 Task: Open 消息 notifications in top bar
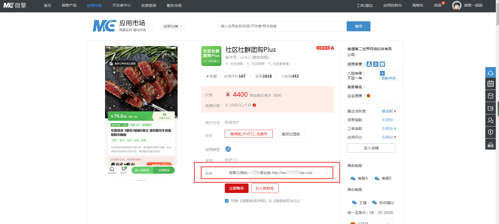[x=438, y=6]
